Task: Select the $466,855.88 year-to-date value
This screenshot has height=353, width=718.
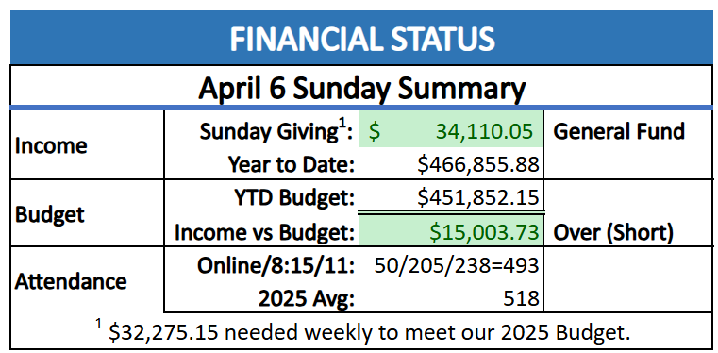Action: pyautogui.click(x=478, y=164)
